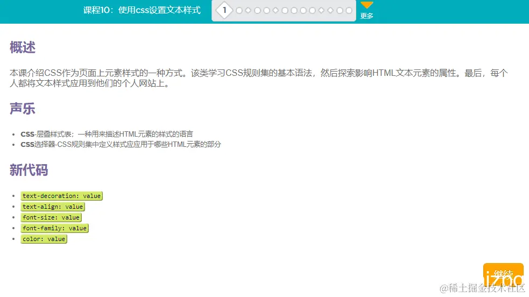This screenshot has width=529, height=297.
Task: Click the overview paragraph starting 本课介绍CSS
Action: point(259,78)
